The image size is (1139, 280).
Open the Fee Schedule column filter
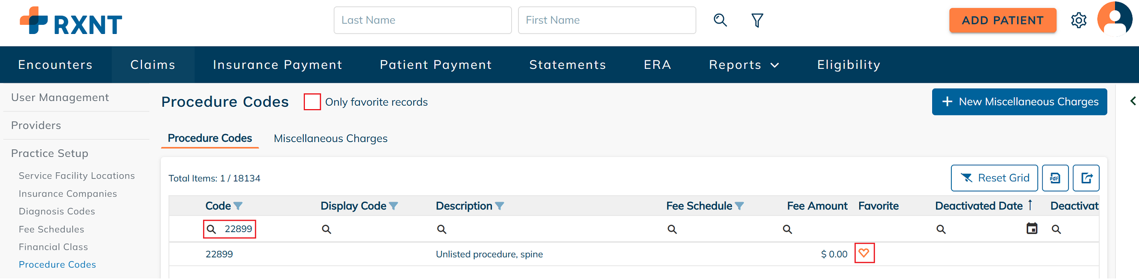click(739, 206)
